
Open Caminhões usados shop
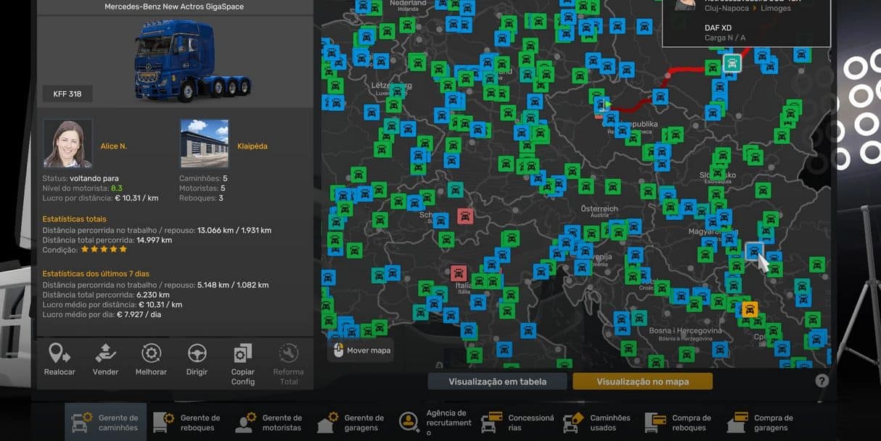(597, 423)
